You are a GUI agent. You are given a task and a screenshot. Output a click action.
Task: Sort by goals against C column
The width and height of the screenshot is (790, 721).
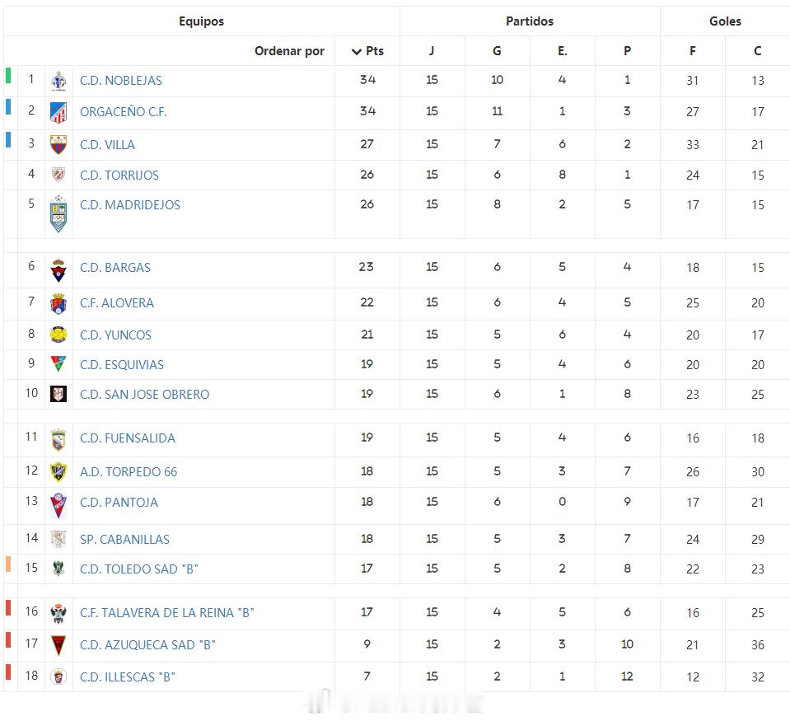[x=757, y=51]
